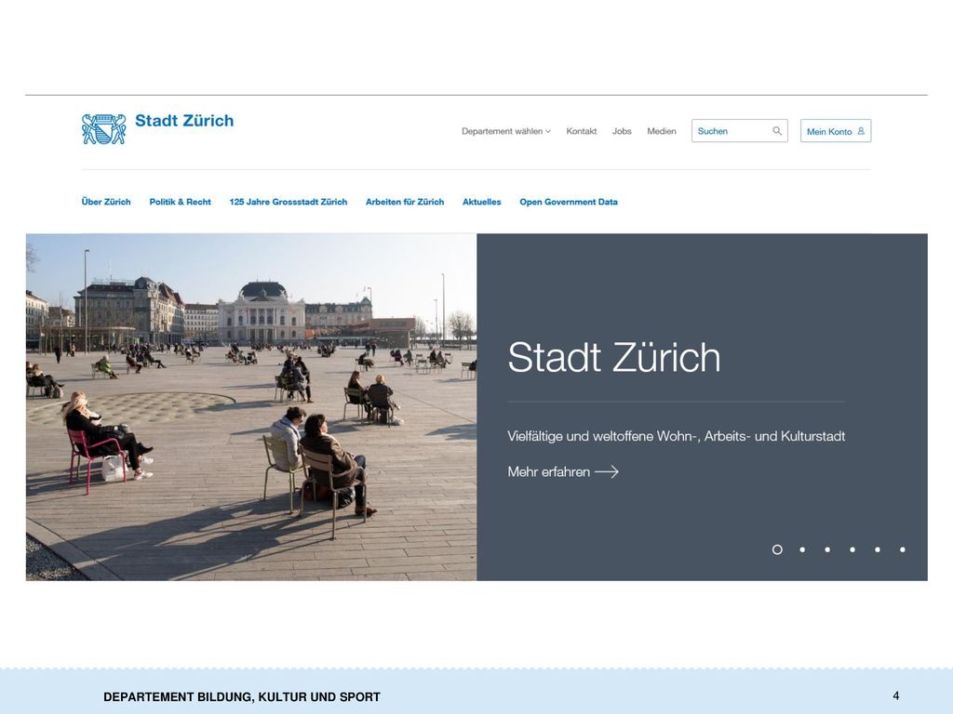
Task: Select the sixth carousel slide dot
Action: coord(903,549)
